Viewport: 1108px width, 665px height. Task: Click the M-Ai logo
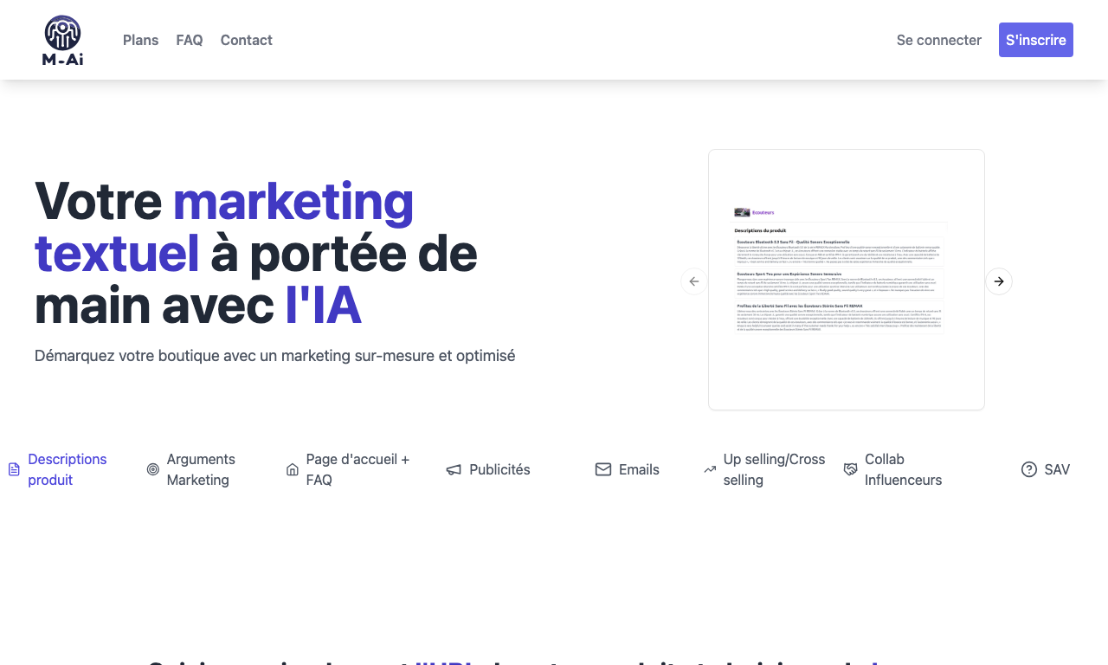tap(62, 40)
